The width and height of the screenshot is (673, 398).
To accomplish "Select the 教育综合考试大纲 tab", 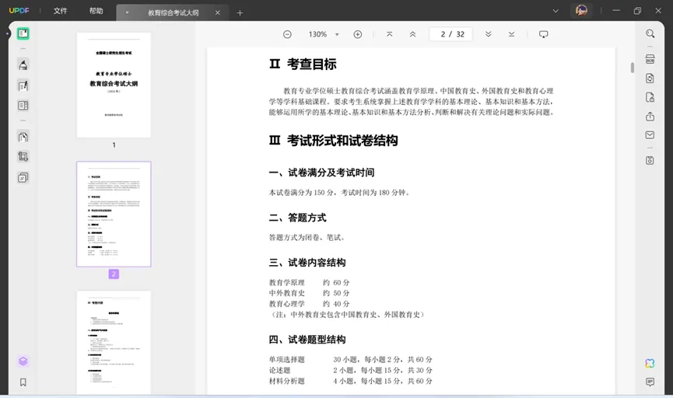I will tap(173, 13).
